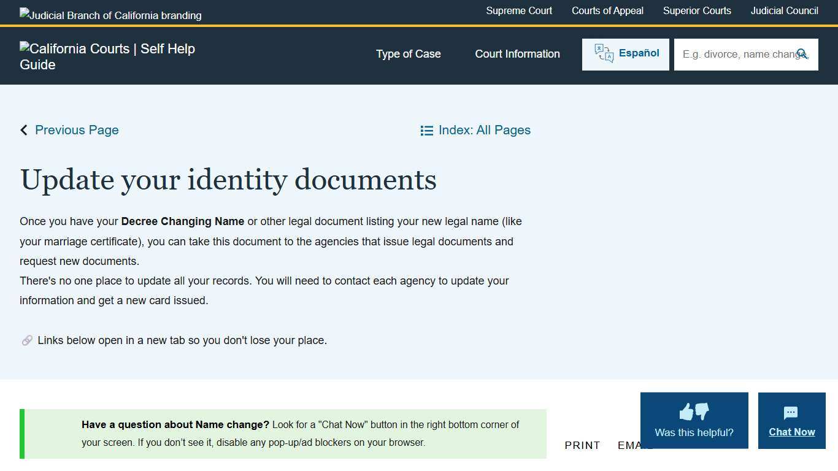Select Supreme Court in the top bar

(519, 10)
